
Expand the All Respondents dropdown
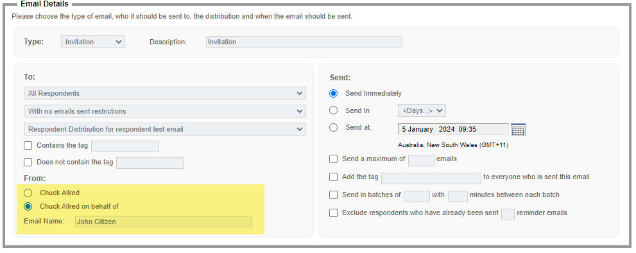165,93
